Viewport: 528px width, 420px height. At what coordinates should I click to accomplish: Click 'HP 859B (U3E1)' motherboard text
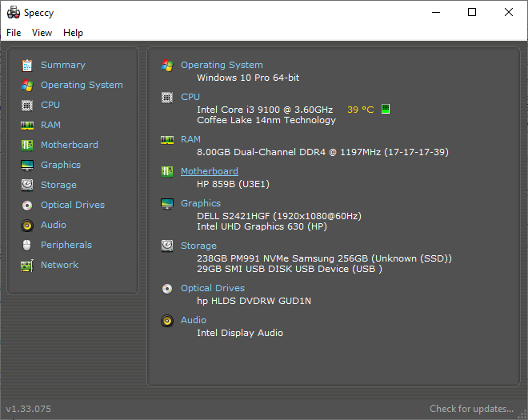(x=233, y=184)
